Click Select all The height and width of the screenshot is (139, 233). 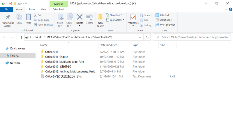[162, 15]
